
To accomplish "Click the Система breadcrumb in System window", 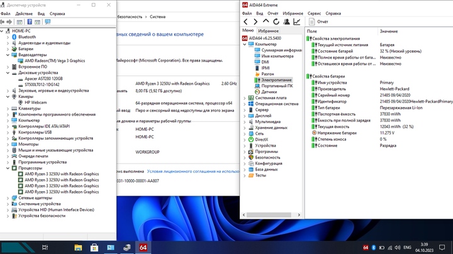I will click(157, 17).
